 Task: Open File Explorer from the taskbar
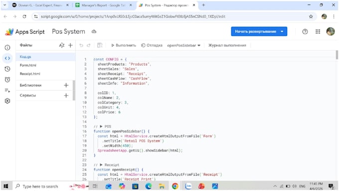click(x=162, y=186)
